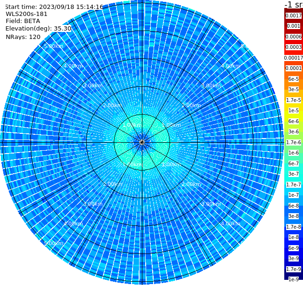This screenshot has width=303, height=285.
Task: Select the lower-right 3.00km range ring label
Action: (211, 204)
